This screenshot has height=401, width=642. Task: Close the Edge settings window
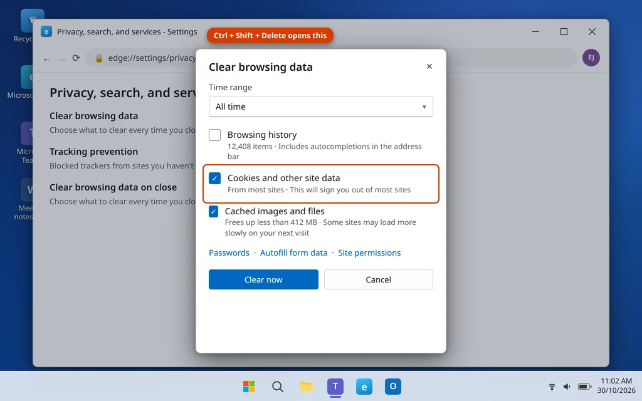592,31
